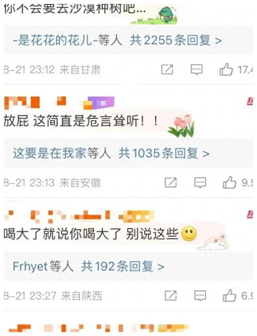This screenshot has height=336, width=257.
Task: Tap the comment text 喝大了就说你喝大了
Action: click(x=62, y=234)
